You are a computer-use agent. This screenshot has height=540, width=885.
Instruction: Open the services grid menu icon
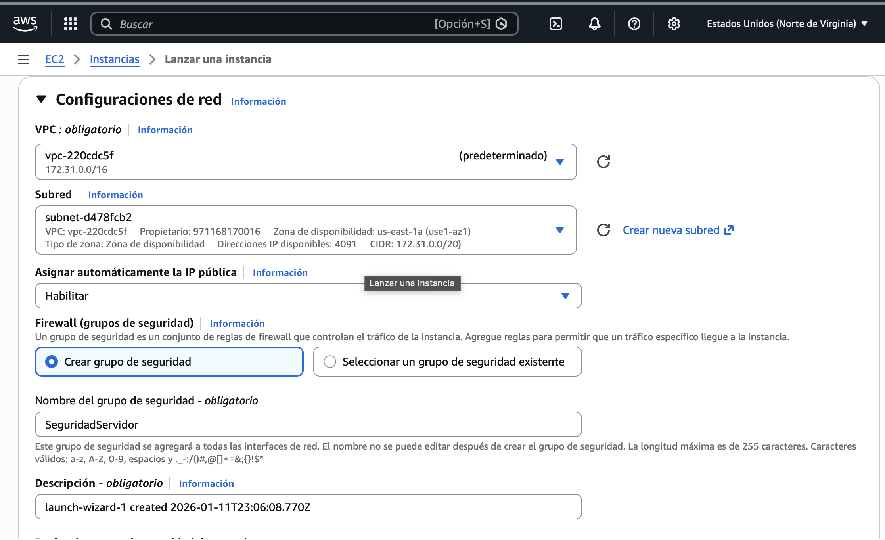click(71, 24)
